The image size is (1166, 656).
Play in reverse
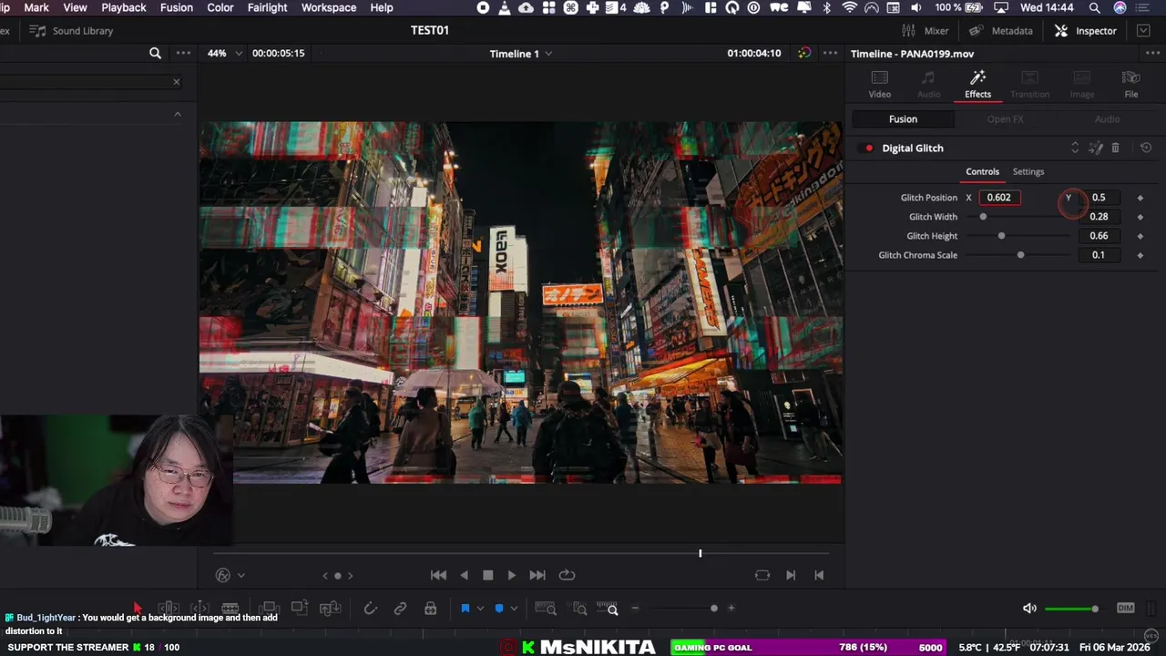tap(464, 575)
